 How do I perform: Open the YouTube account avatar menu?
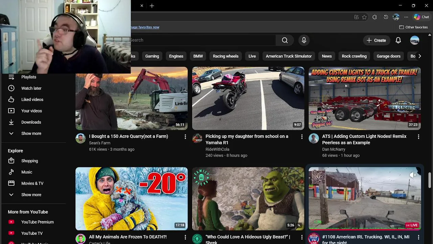[x=415, y=40]
